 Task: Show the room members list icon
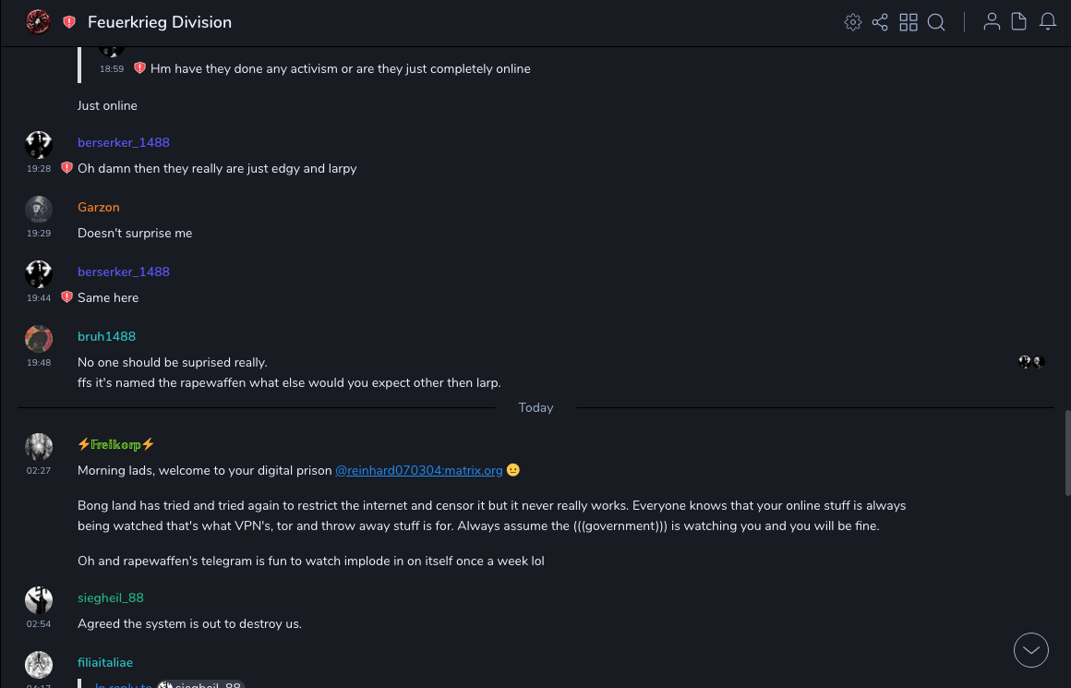coord(992,22)
